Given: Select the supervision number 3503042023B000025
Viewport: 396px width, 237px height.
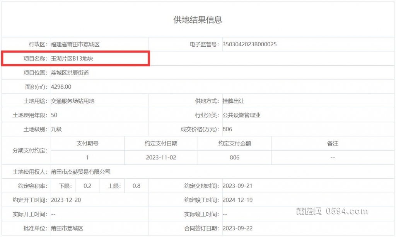Looking at the screenshot, I should 249,44.
